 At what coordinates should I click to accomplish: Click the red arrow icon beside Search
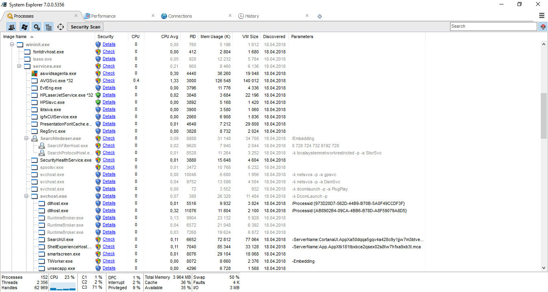(x=543, y=26)
